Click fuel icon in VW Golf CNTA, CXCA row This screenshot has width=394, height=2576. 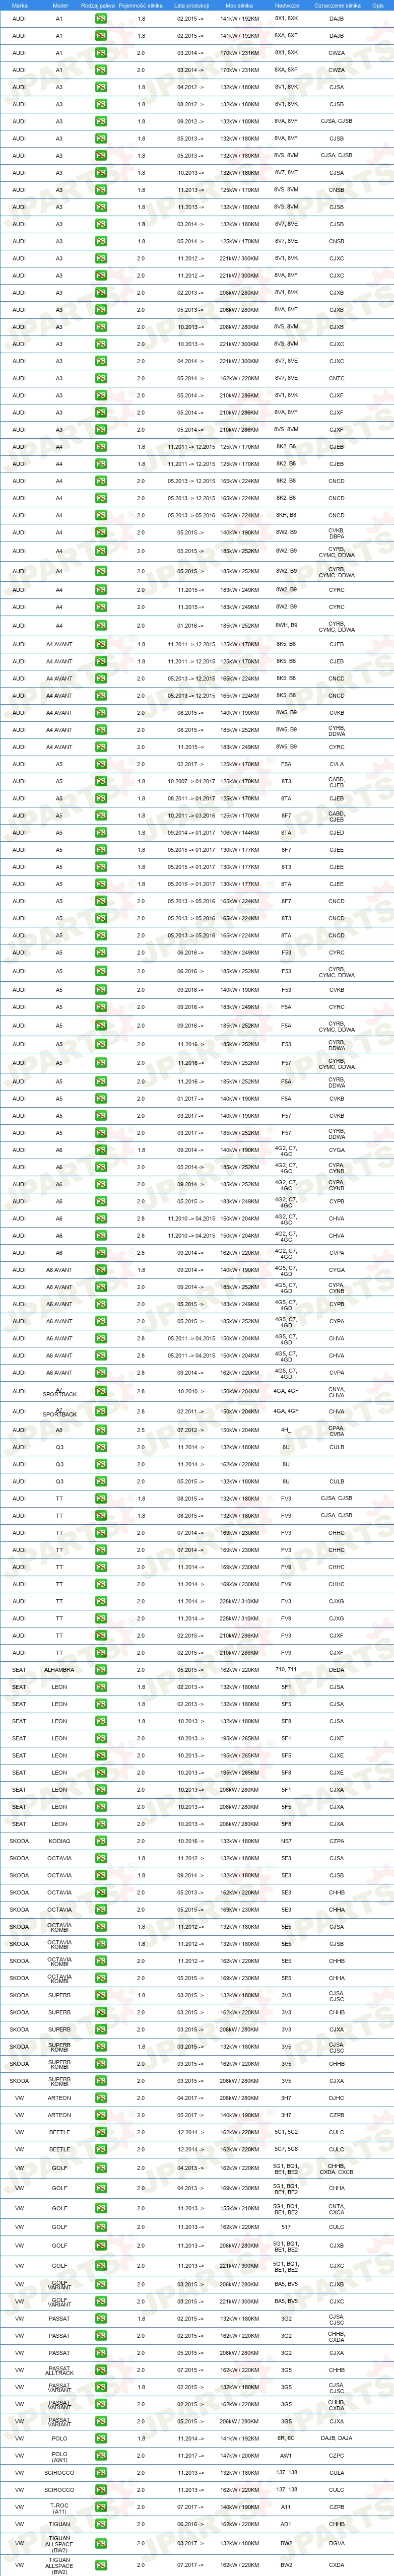click(101, 2208)
